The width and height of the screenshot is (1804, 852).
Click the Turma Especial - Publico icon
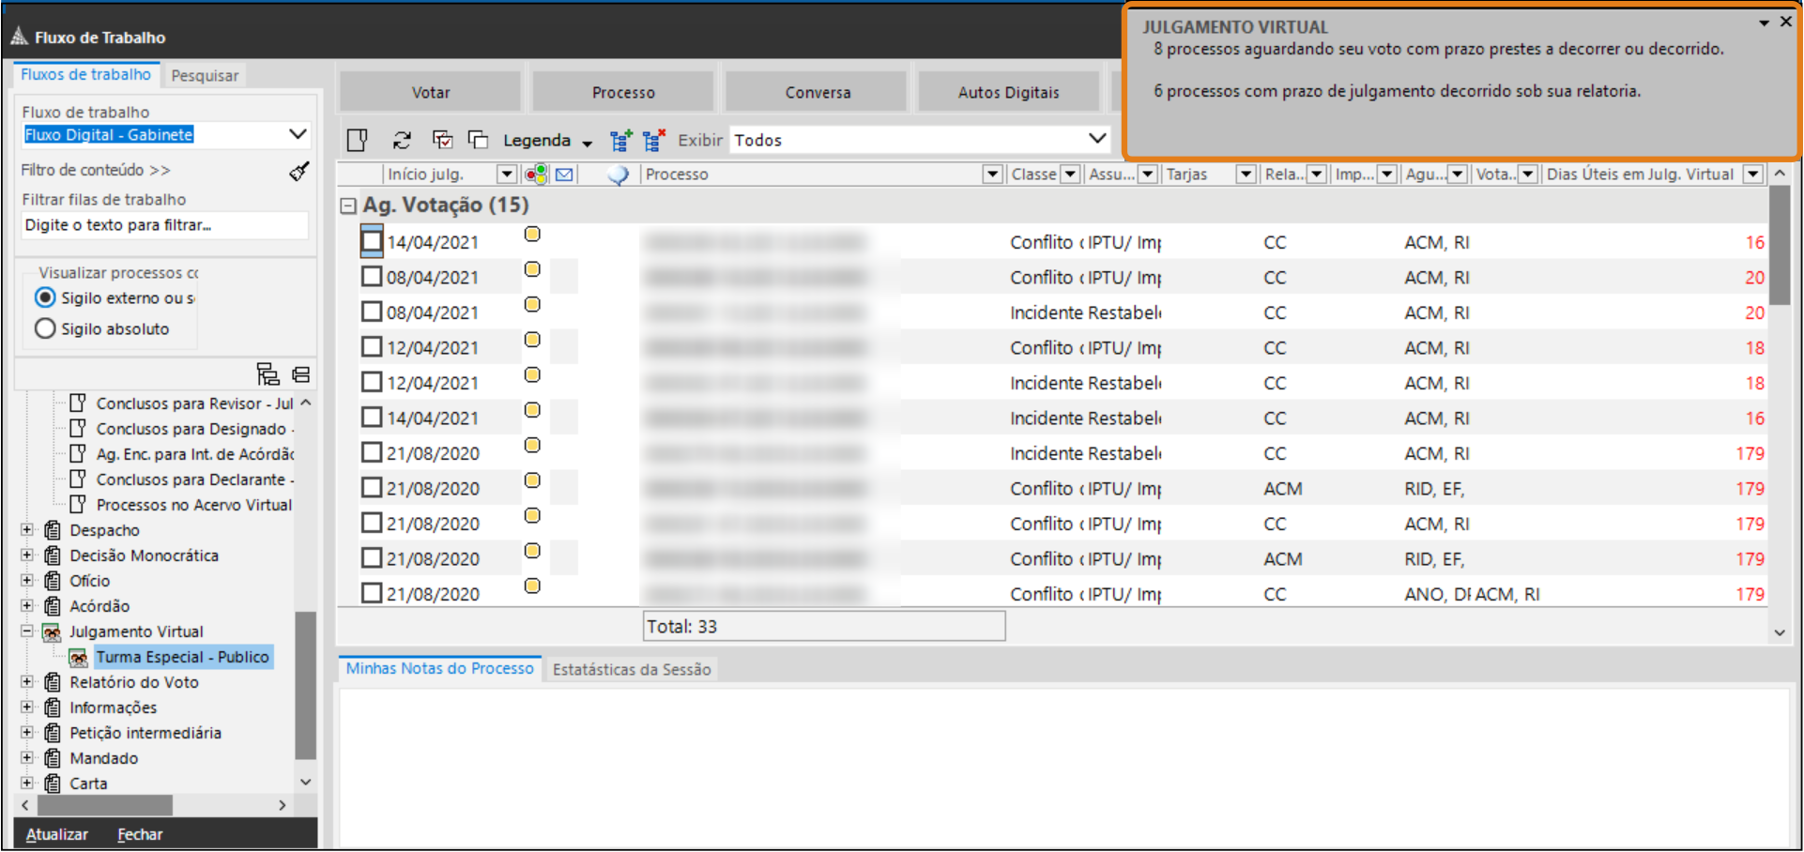79,658
